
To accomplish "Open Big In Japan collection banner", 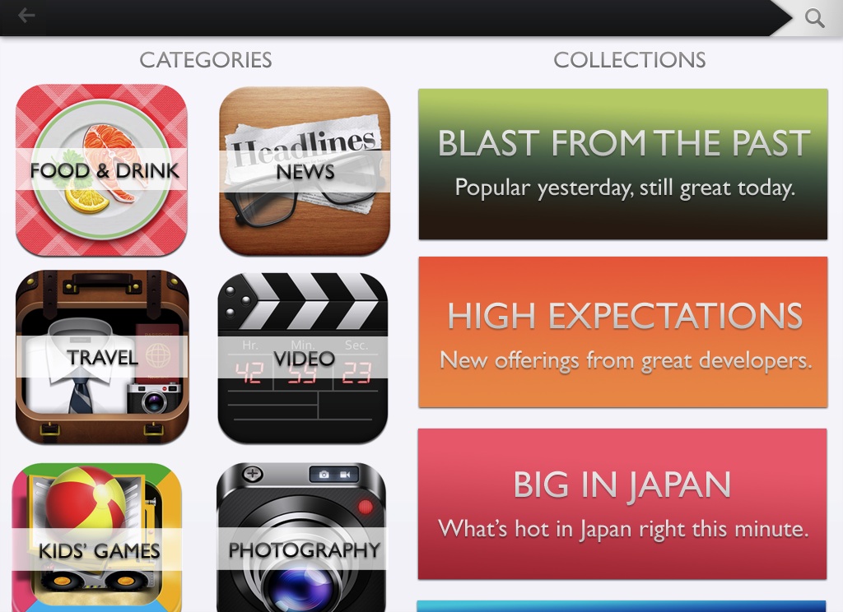I will (x=622, y=504).
